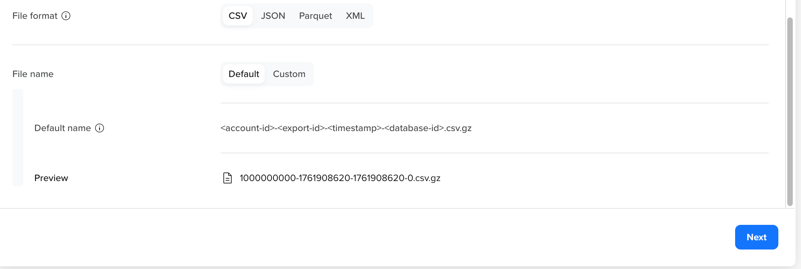The height and width of the screenshot is (269, 801).
Task: Choose XML as the file format
Action: pyautogui.click(x=356, y=16)
